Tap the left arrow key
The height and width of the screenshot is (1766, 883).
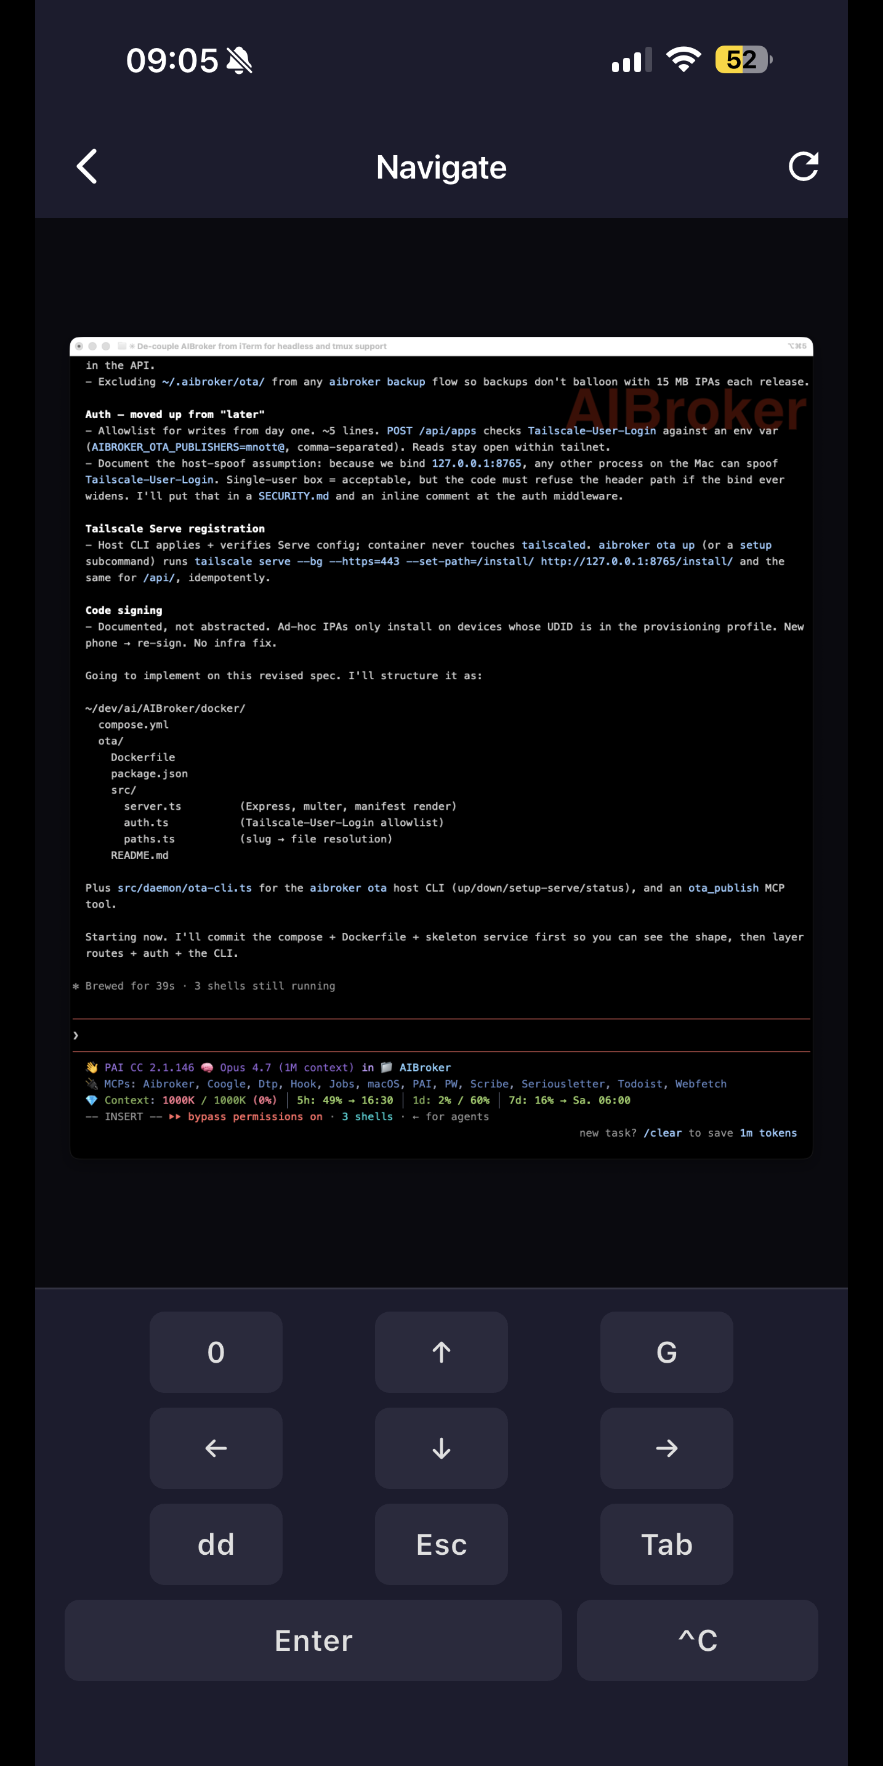click(x=216, y=1448)
